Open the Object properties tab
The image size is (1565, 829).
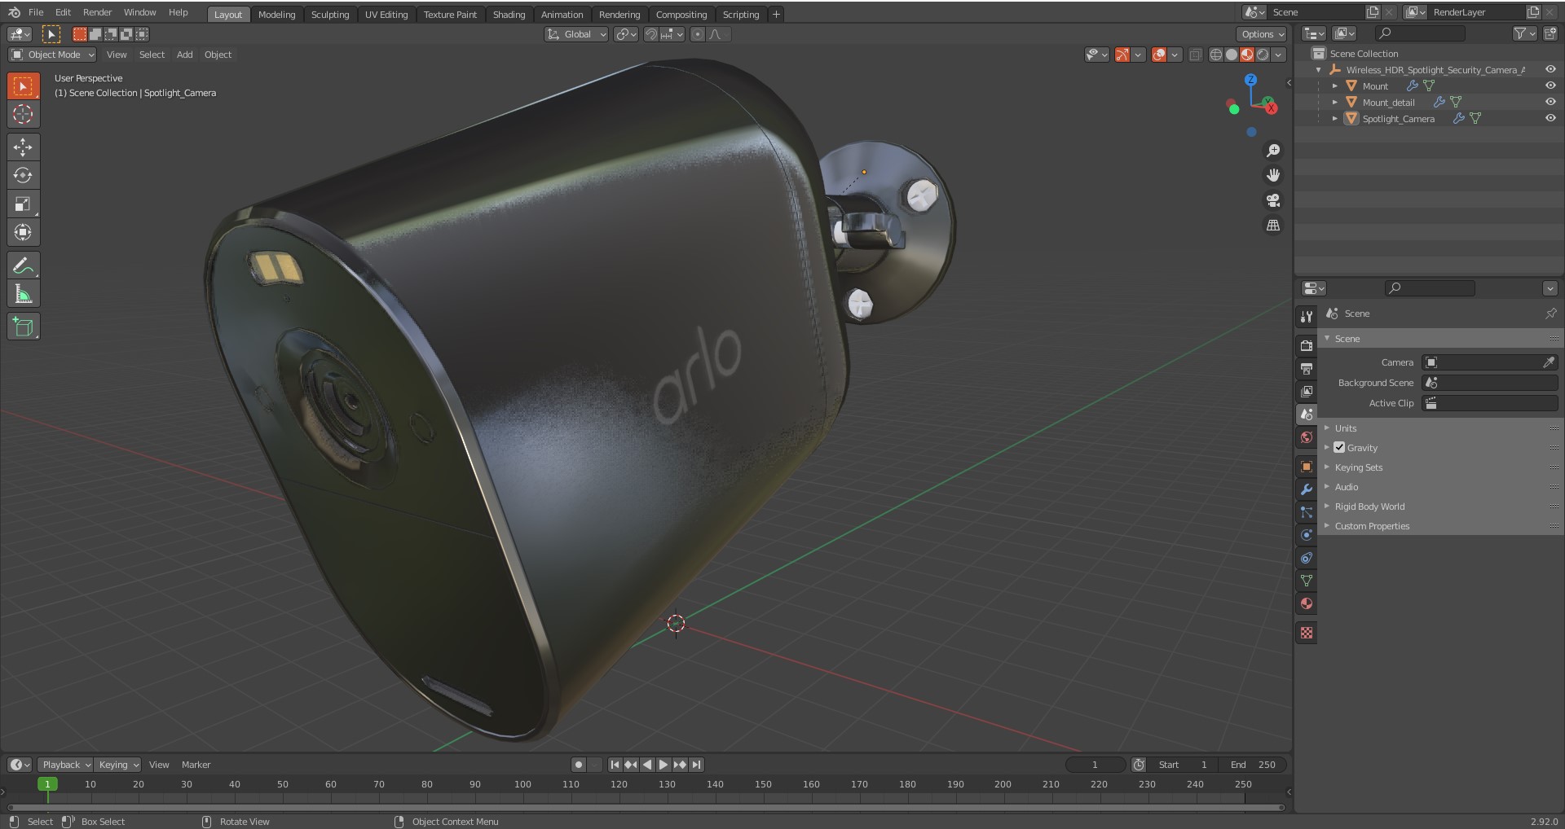[x=1307, y=467]
